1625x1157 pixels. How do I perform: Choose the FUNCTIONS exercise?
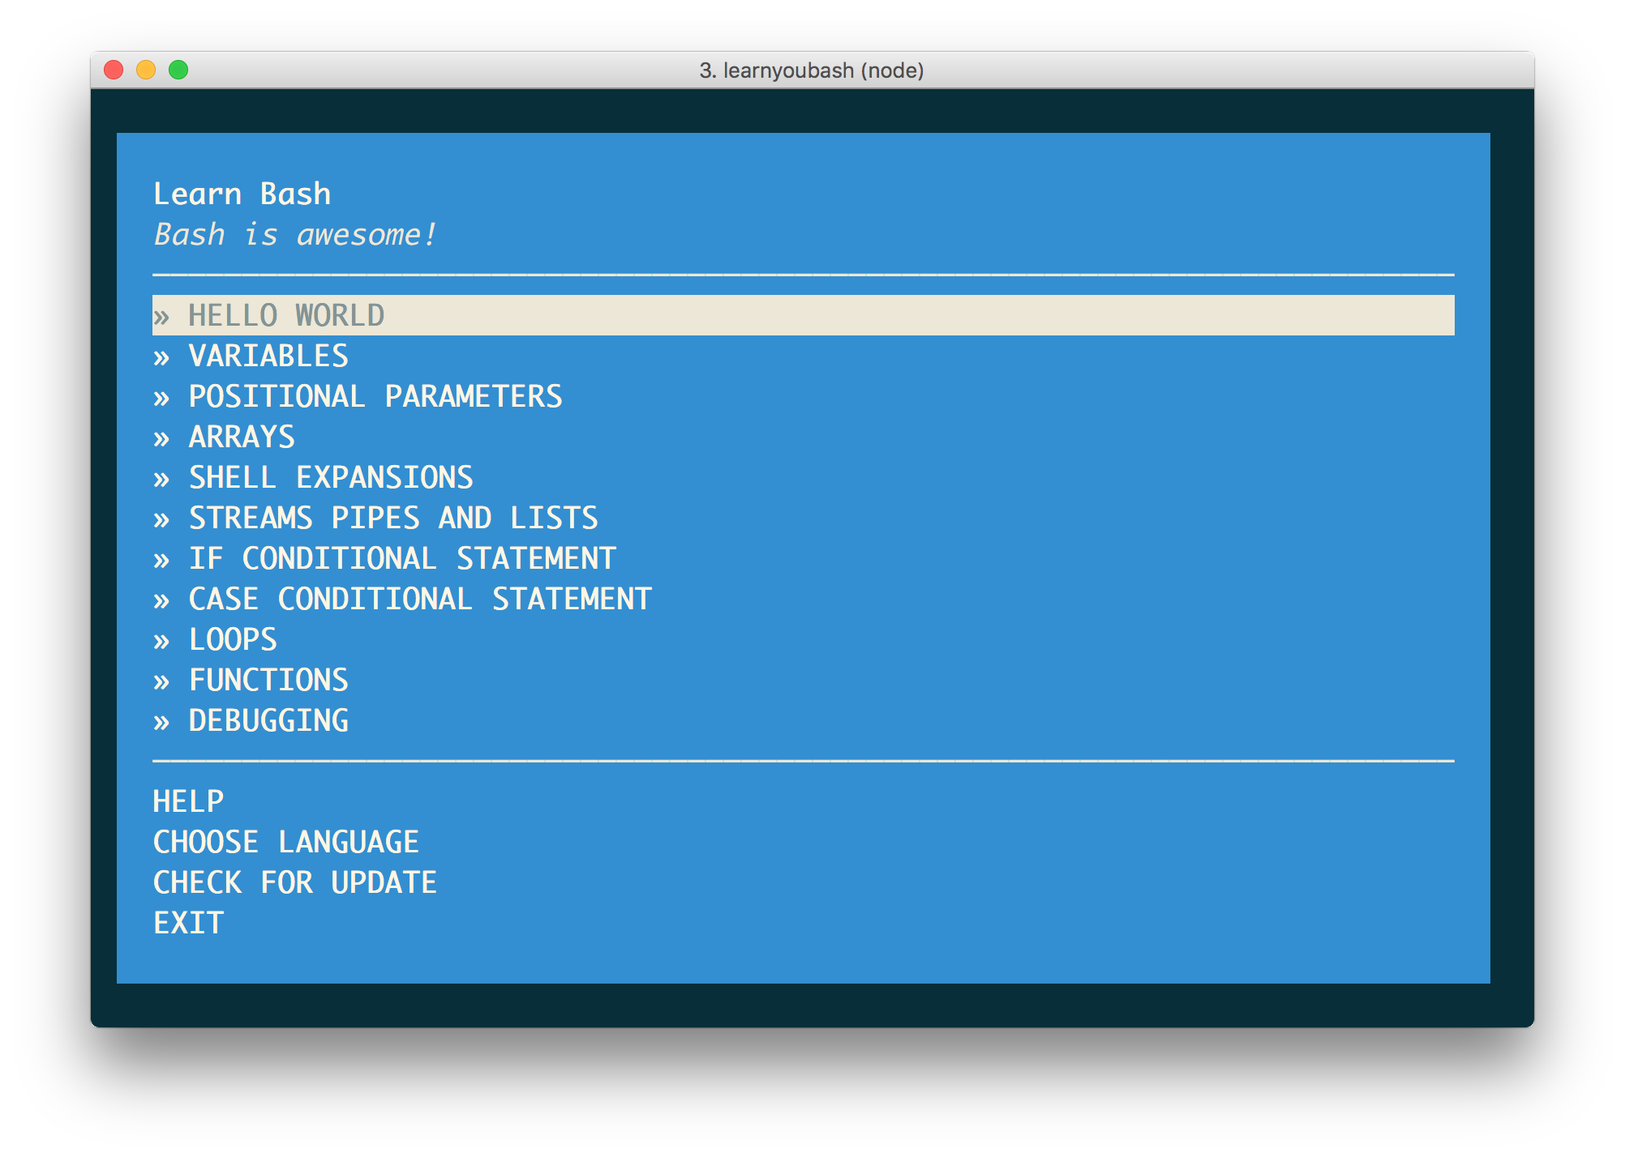268,680
